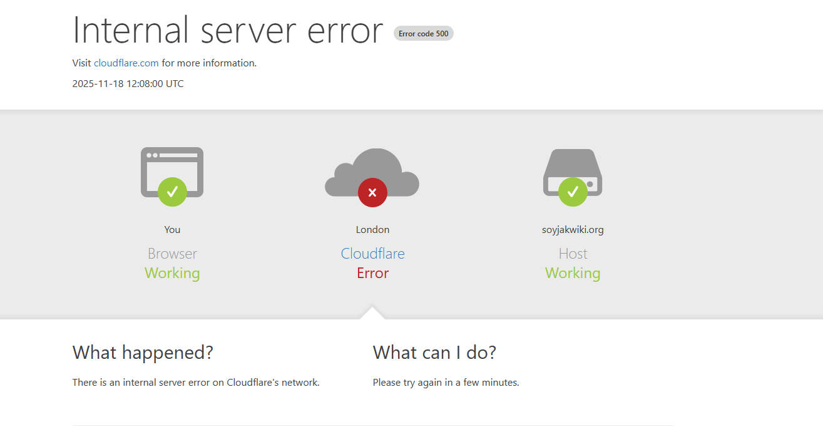Click the internal server error explanation text
Viewport: 823px width, 439px height.
coord(196,383)
